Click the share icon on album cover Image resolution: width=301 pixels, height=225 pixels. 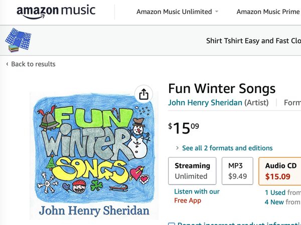(143, 94)
